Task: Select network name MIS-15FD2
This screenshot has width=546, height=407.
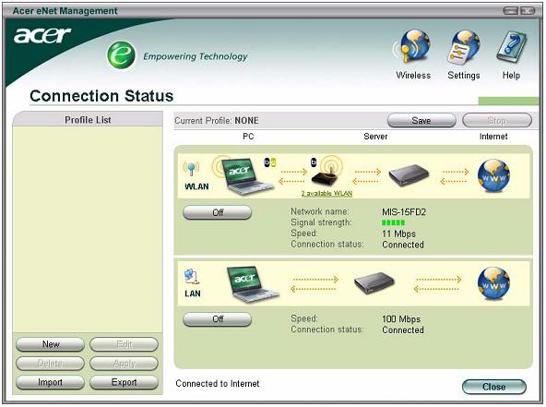Action: pos(404,212)
